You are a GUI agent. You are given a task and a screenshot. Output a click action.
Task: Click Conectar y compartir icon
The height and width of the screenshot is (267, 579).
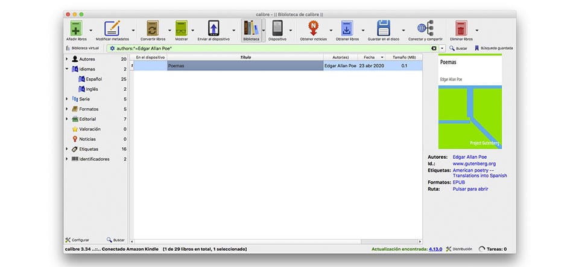425,28
